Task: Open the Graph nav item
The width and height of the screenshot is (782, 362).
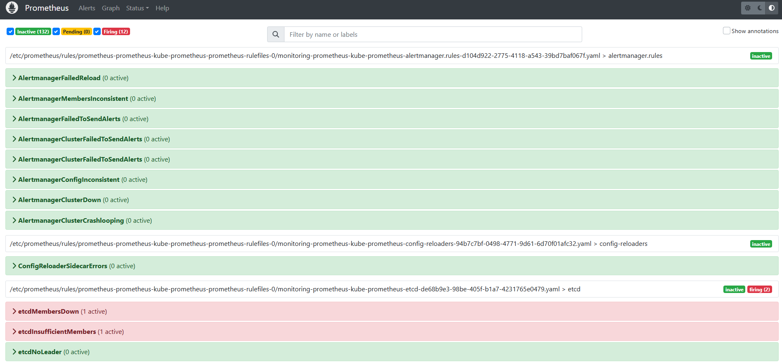Action: click(111, 8)
